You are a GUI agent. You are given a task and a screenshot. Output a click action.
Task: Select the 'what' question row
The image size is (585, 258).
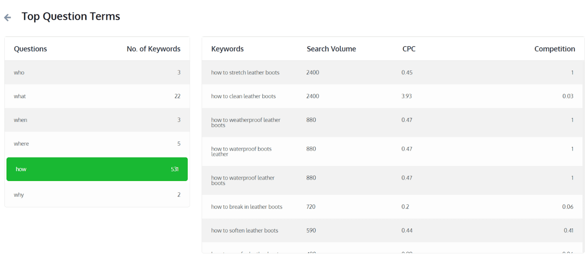click(x=97, y=96)
